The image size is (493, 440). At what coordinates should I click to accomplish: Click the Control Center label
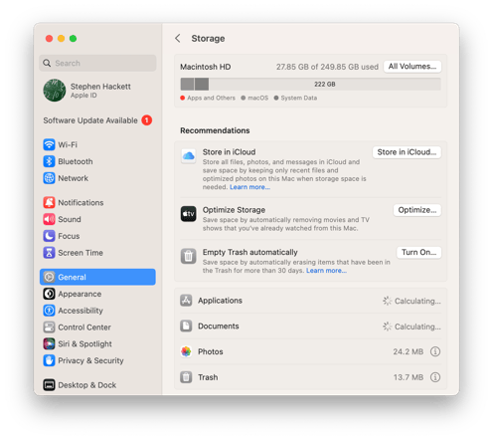(x=84, y=328)
